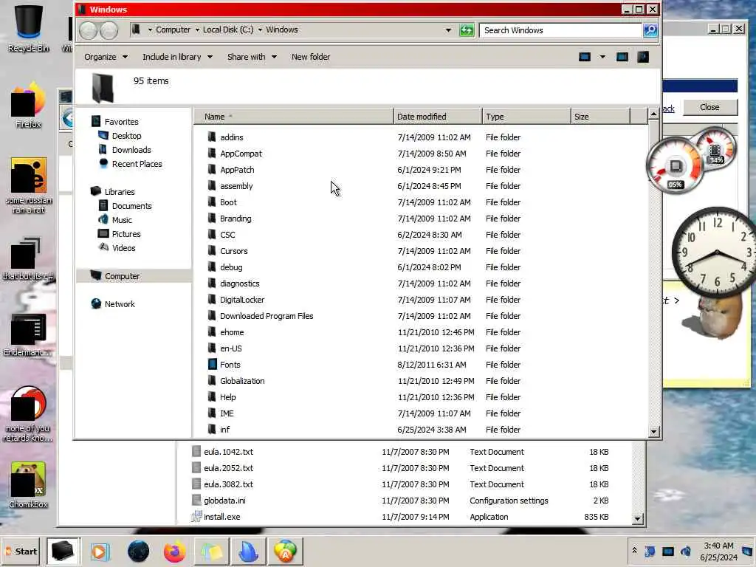
Task: Select the Downloaded Program Files folder
Action: 267,316
